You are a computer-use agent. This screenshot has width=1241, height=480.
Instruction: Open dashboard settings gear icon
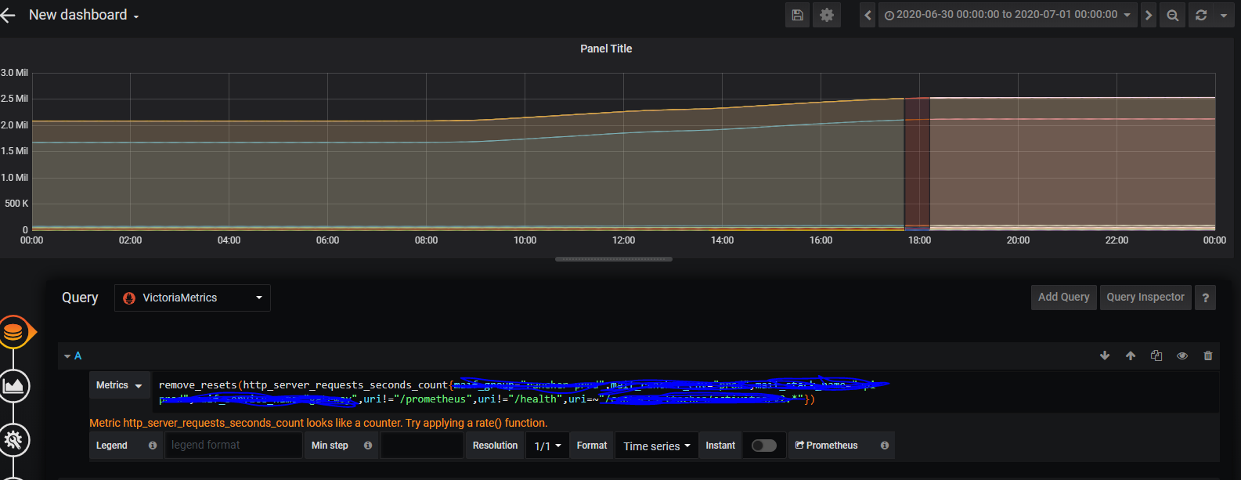(827, 15)
